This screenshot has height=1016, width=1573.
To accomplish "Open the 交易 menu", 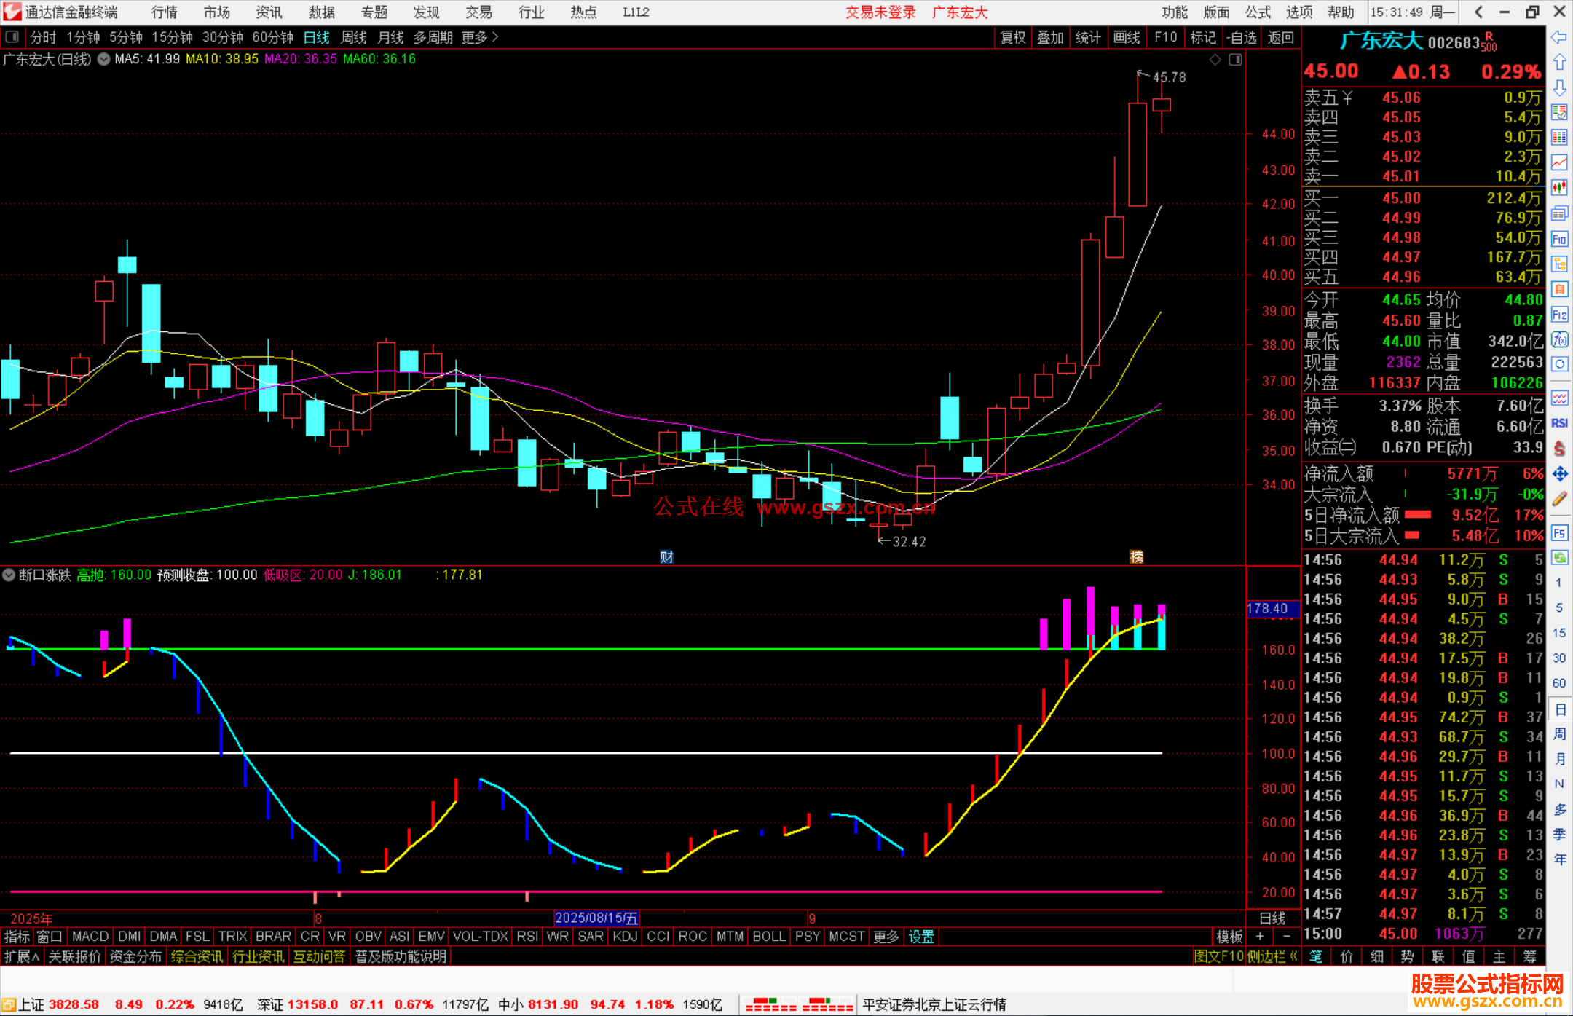I will coord(479,12).
